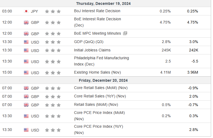
Task: Click the US flag beside Initial Jobless Claims
Action: (x=26, y=50)
